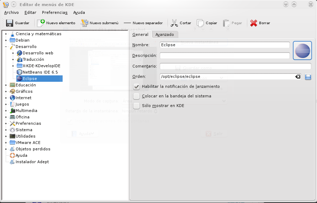Click the Juegos cards icon
Viewport: 317px width, 203px height.
point(12,104)
